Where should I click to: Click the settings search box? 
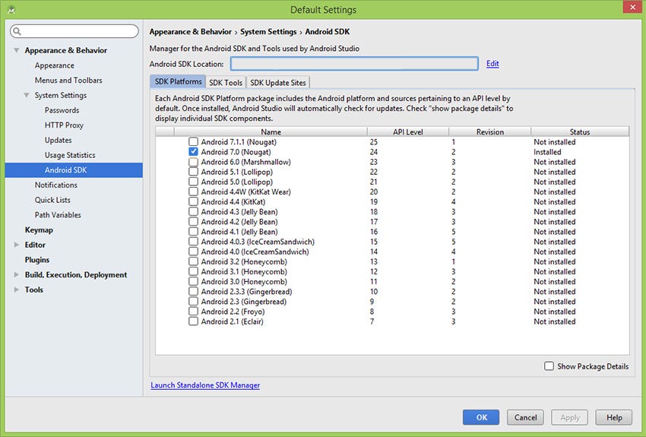point(74,31)
